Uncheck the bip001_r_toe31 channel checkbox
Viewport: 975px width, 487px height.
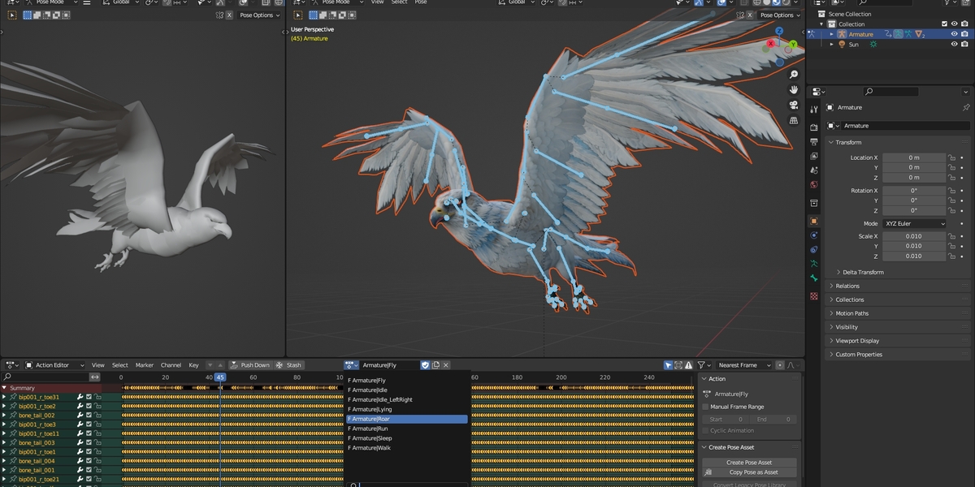point(89,397)
